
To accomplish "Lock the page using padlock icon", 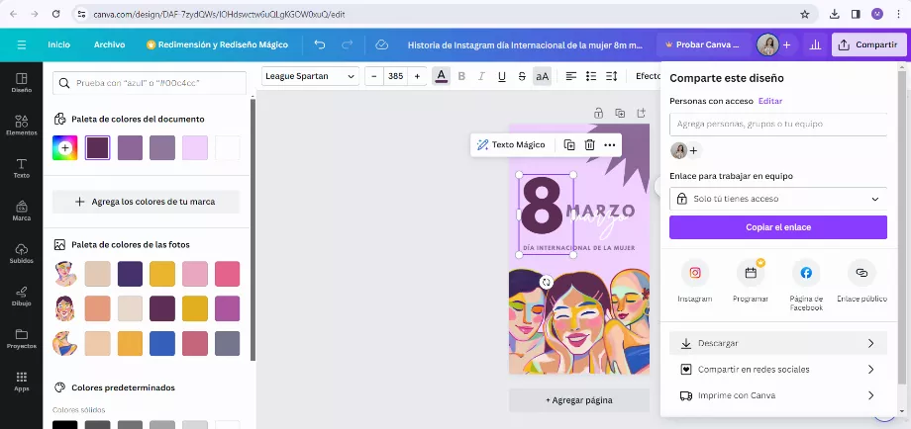I will 598,113.
